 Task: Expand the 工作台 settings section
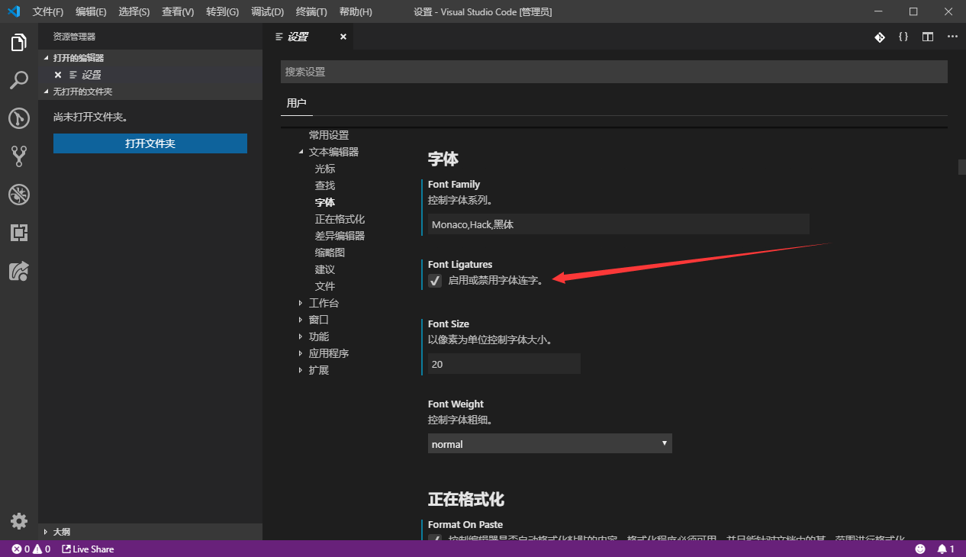(301, 303)
